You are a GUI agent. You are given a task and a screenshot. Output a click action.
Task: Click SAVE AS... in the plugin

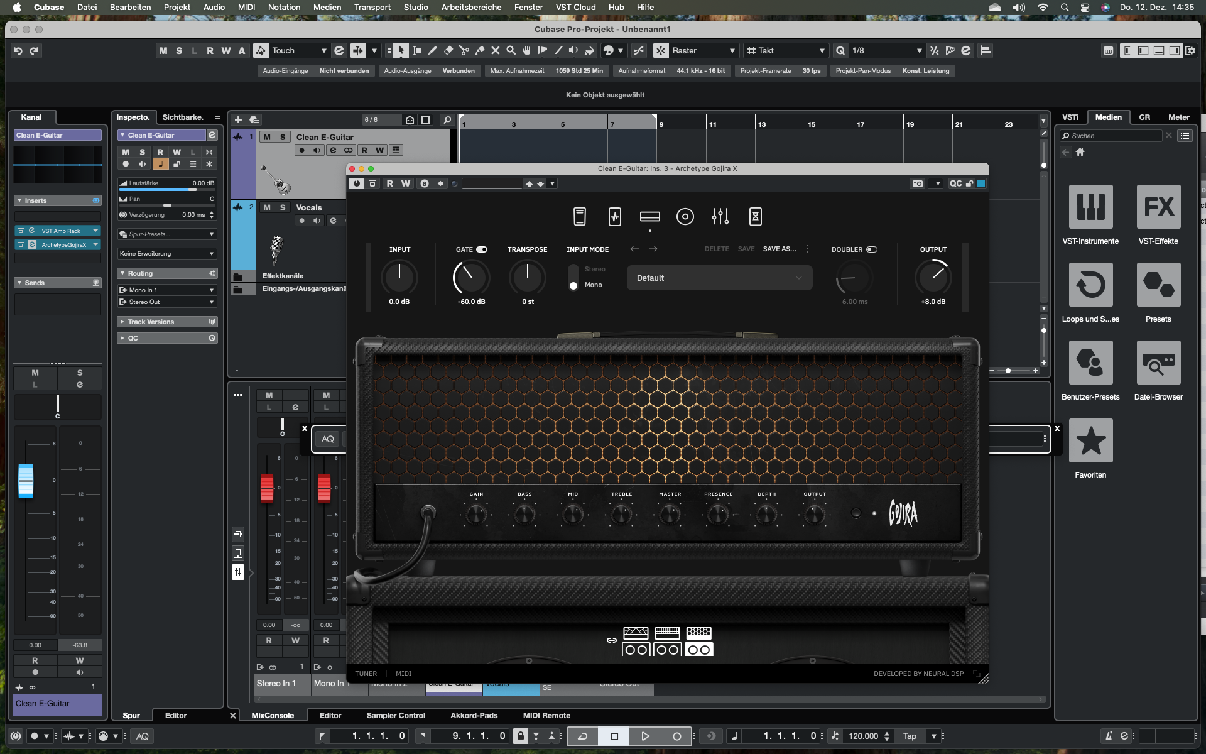pyautogui.click(x=779, y=249)
